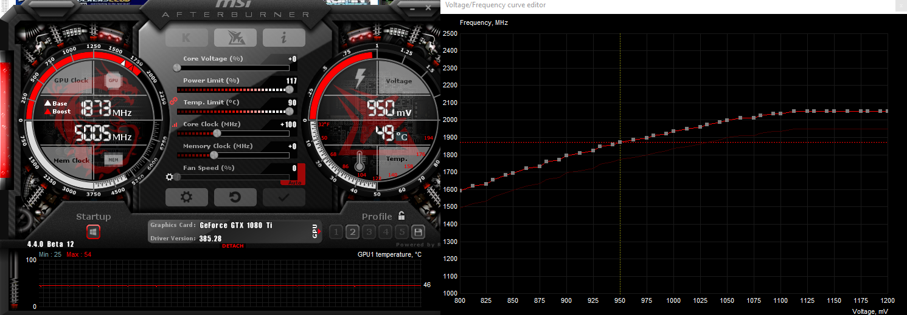This screenshot has width=907, height=315.
Task: Click the thermometer icon in temperature gauge
Action: 360,161
